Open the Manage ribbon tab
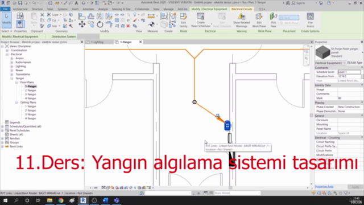The image size is (364, 205). click(x=168, y=9)
